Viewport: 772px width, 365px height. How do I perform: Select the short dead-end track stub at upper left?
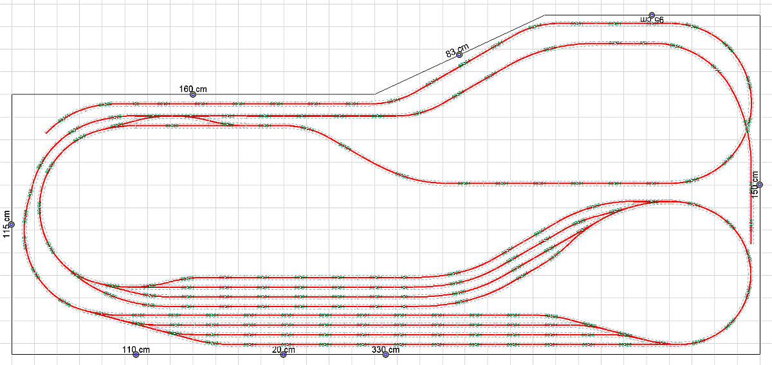tap(51, 127)
